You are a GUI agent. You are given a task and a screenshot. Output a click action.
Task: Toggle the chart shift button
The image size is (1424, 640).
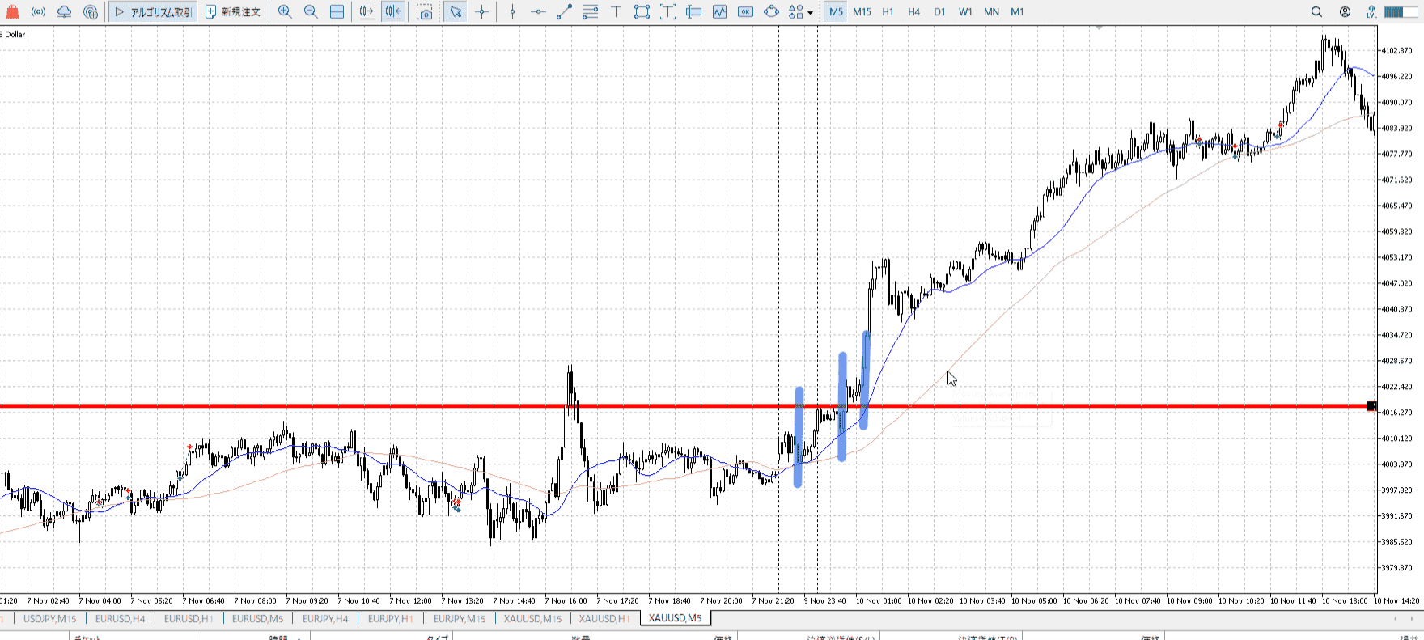click(x=393, y=12)
